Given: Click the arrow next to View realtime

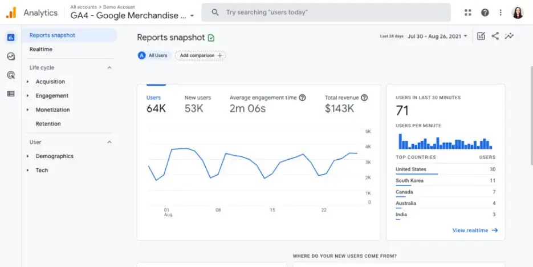Looking at the screenshot, I should pos(495,230).
